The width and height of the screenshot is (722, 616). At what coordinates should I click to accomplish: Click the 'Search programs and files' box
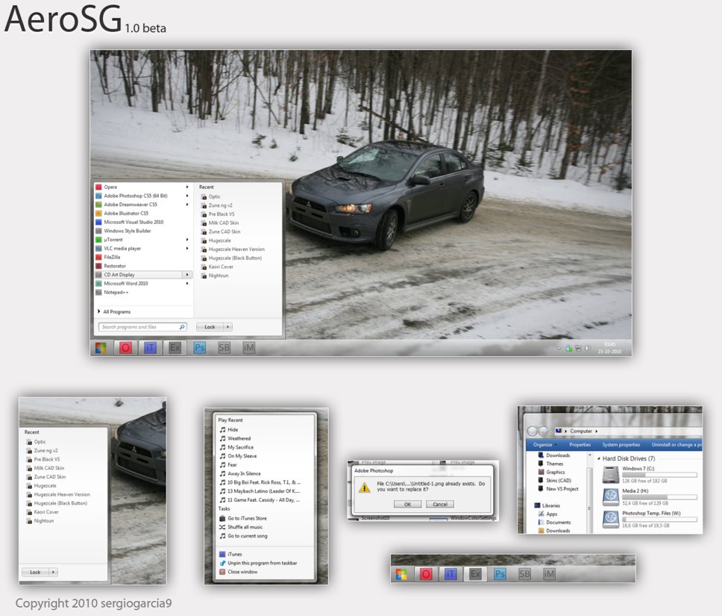click(139, 327)
